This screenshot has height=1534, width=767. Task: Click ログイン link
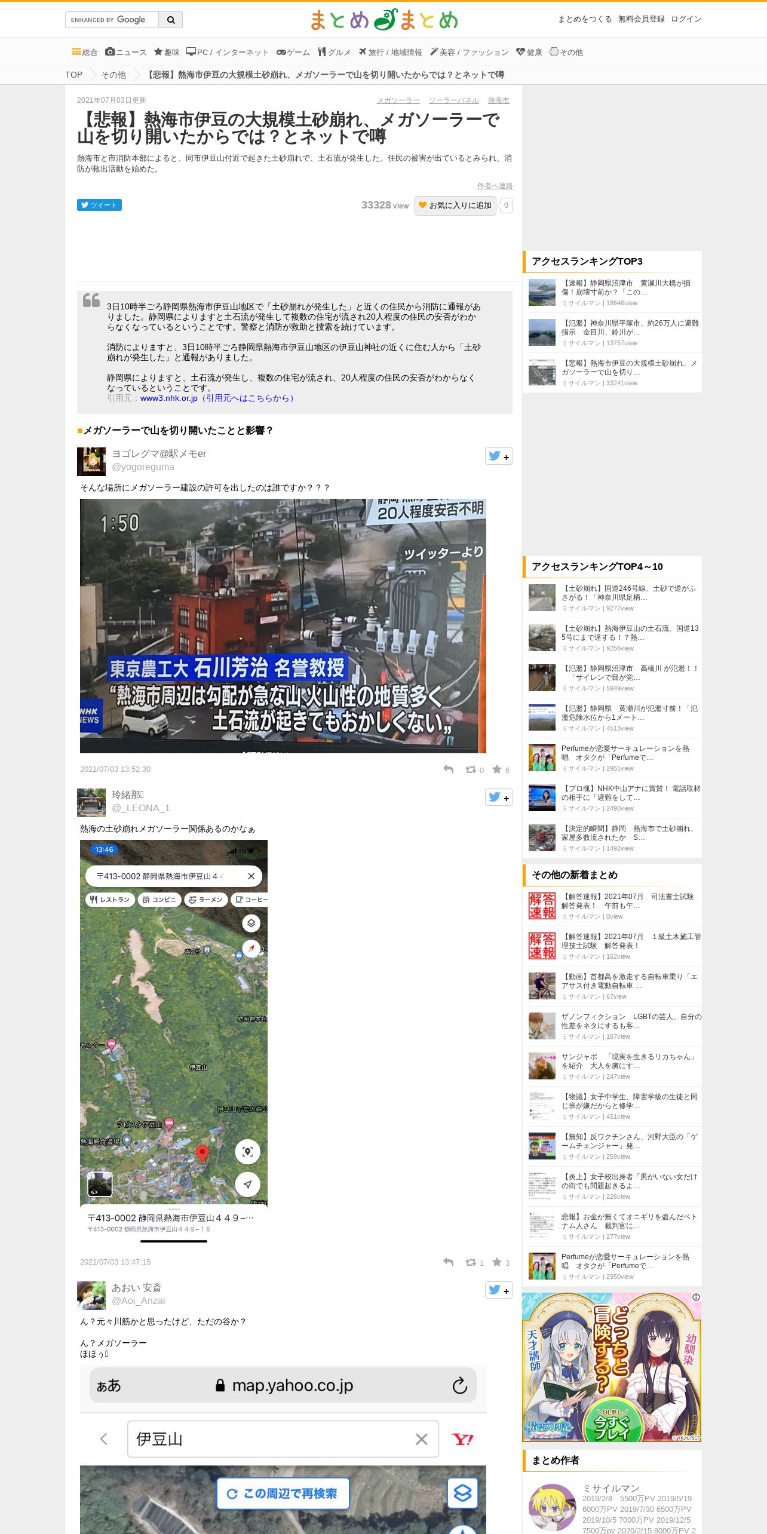[686, 19]
